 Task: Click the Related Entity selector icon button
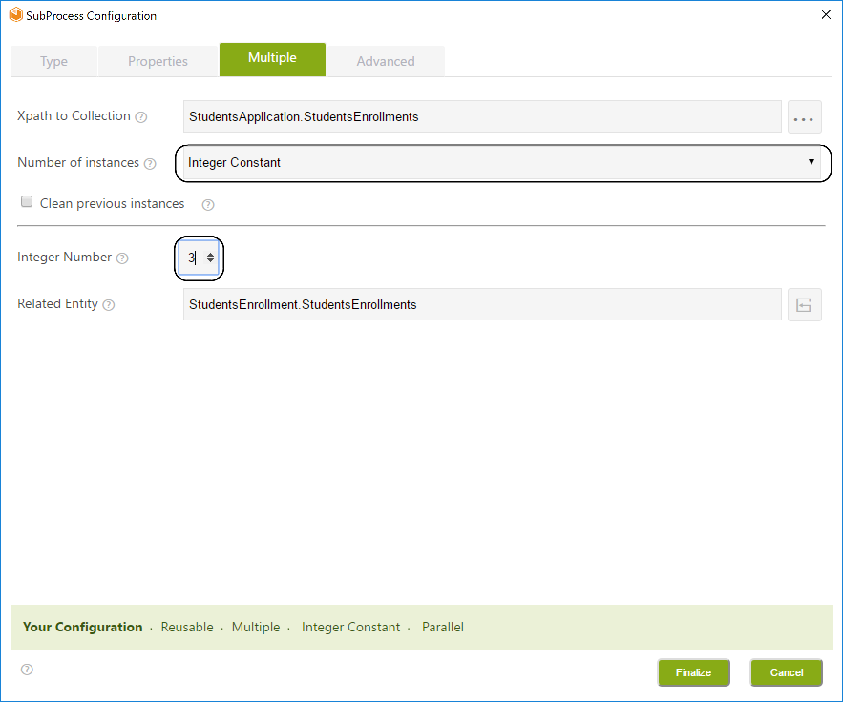[x=804, y=305]
